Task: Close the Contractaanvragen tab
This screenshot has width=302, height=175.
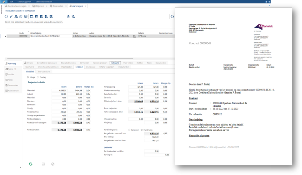Action: click(x=29, y=6)
